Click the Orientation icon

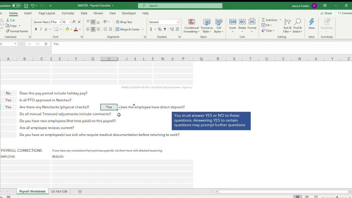point(105,22)
